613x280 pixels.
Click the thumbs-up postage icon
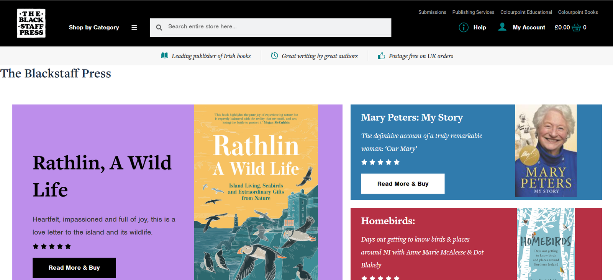(382, 56)
